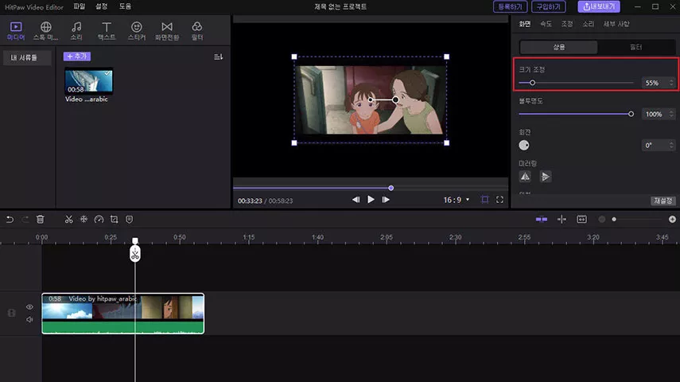Switch to the Sound (소리) properties tab

coord(588,24)
